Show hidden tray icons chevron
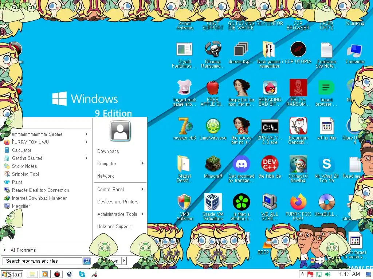Screen dimensions: 373x279 pos(302,274)
